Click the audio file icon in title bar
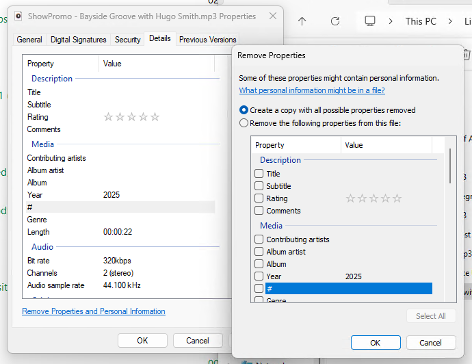Viewport: 472px width, 364px height. (18, 16)
